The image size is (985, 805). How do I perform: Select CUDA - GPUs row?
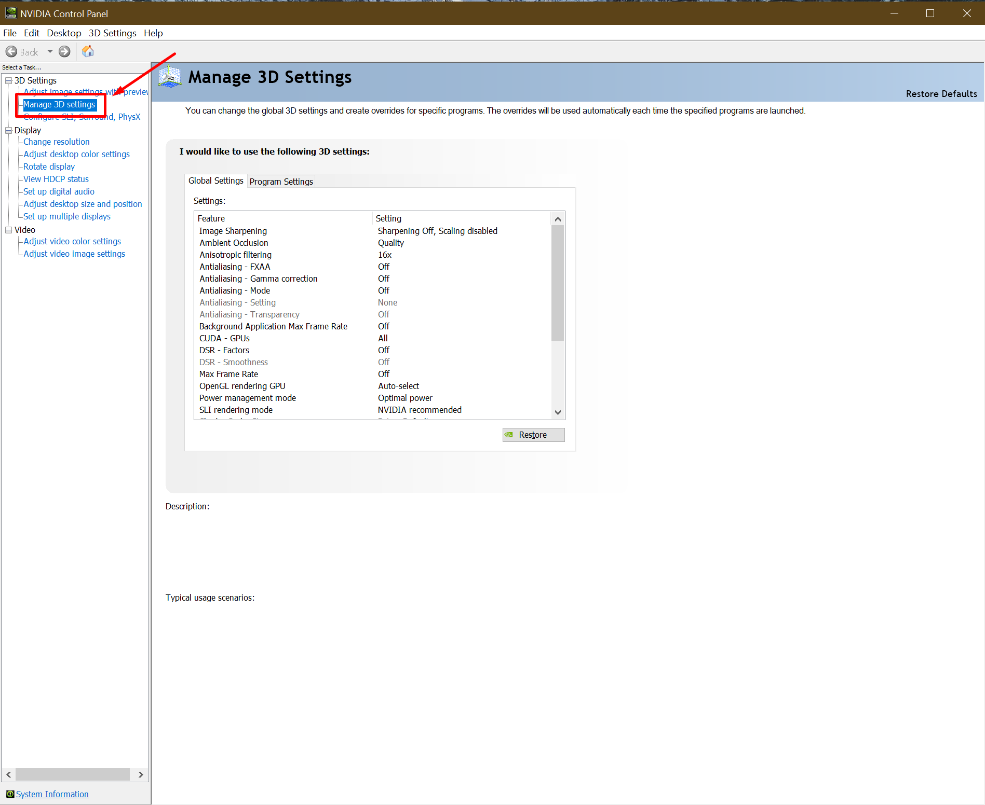(x=373, y=338)
